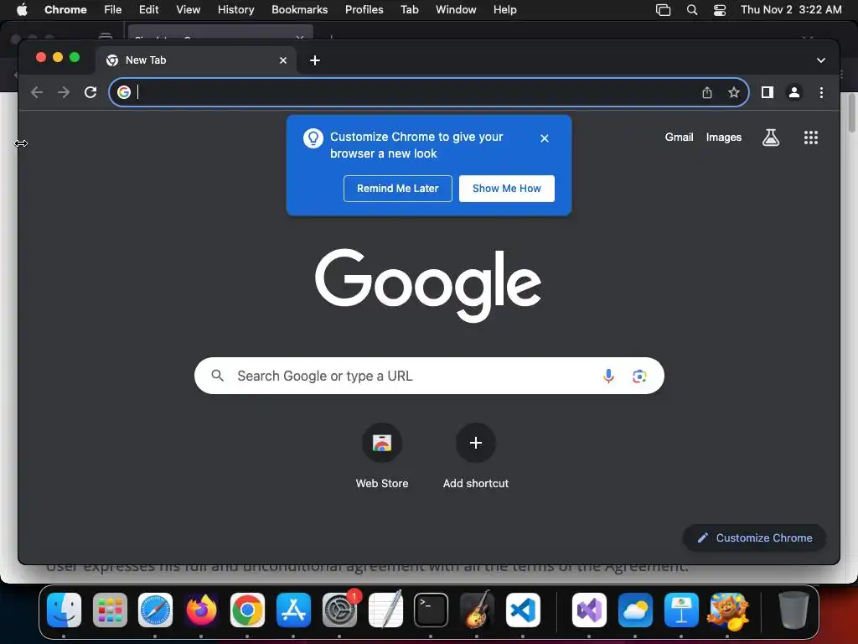Open Spotlight search in menu bar

click(x=691, y=10)
